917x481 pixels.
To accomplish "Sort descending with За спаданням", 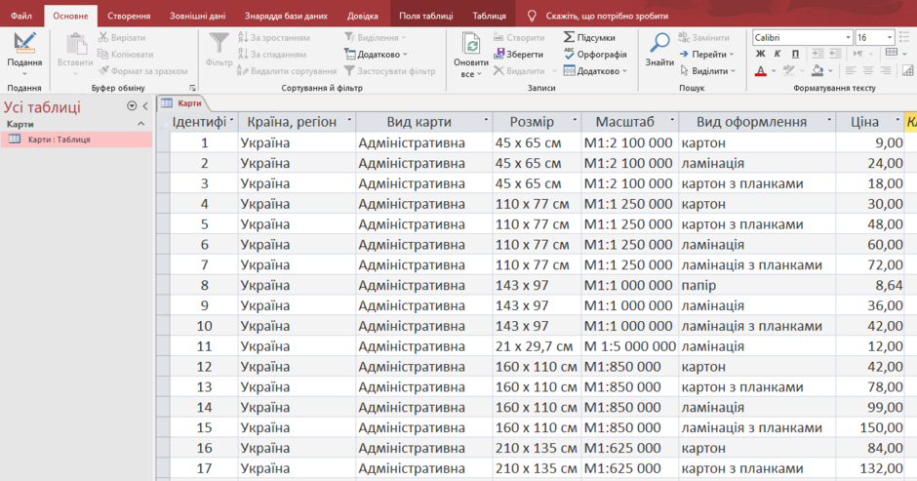I will 272,55.
